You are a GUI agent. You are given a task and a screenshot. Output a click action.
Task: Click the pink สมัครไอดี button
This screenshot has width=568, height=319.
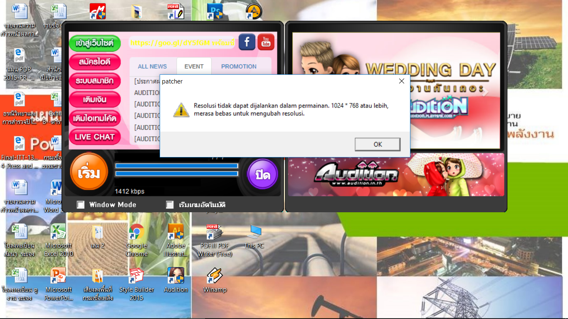pyautogui.click(x=95, y=62)
